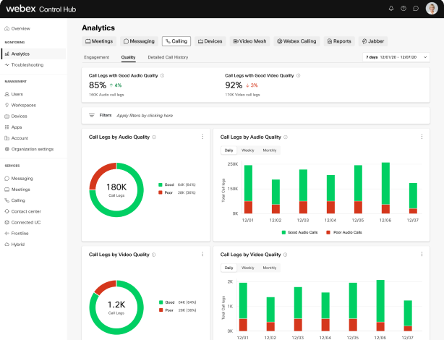
Task: Open the chat feedback icon in header
Action: click(416, 9)
